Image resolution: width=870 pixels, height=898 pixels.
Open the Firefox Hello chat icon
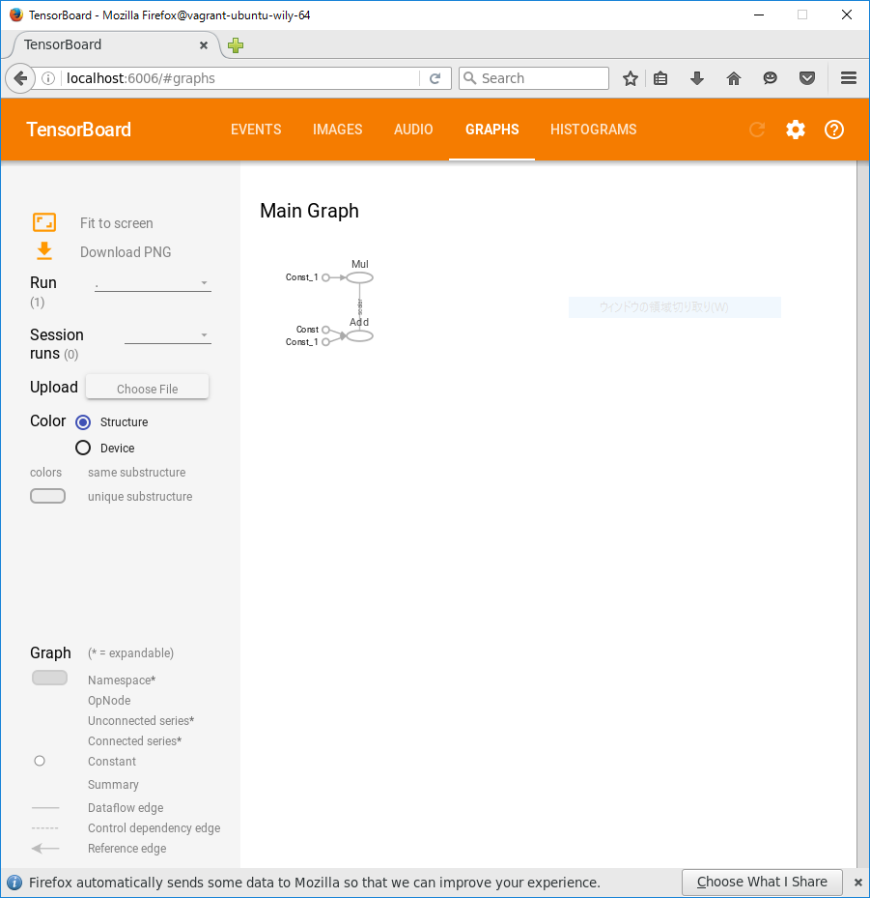770,78
